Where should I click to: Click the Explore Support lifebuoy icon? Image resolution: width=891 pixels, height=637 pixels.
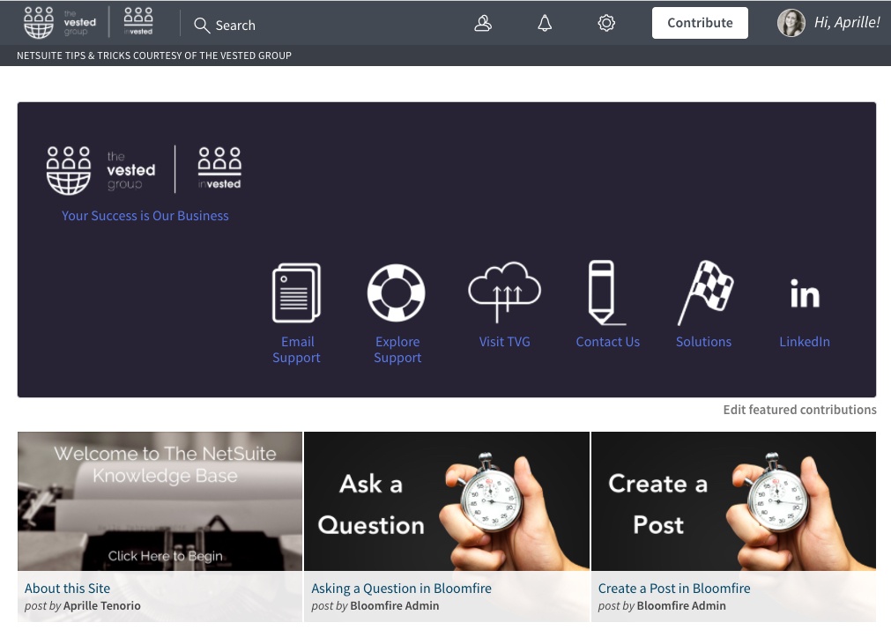397,293
